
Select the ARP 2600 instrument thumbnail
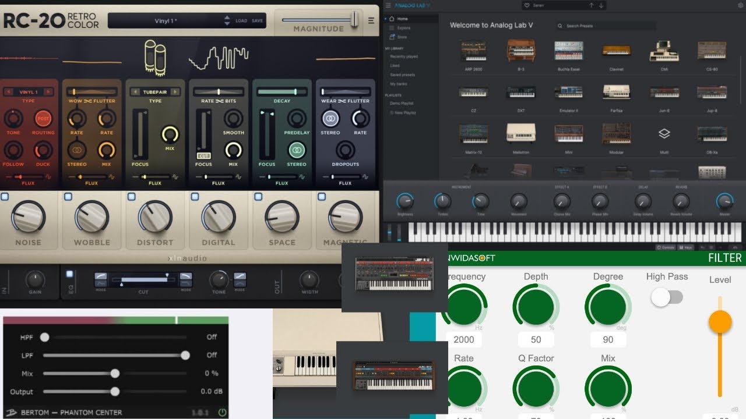point(473,51)
